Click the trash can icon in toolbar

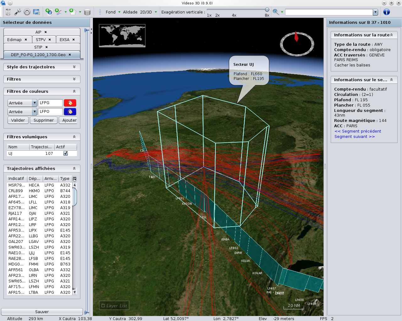[8, 12]
